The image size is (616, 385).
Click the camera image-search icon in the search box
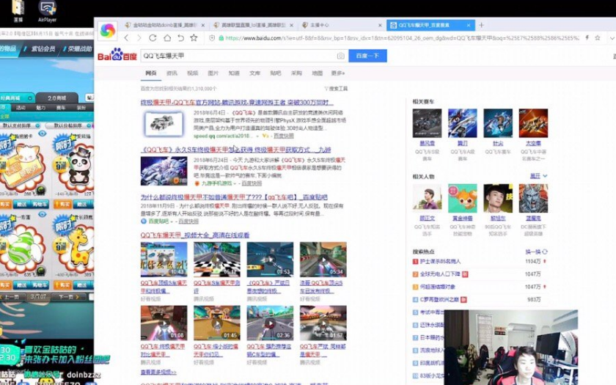(x=340, y=56)
